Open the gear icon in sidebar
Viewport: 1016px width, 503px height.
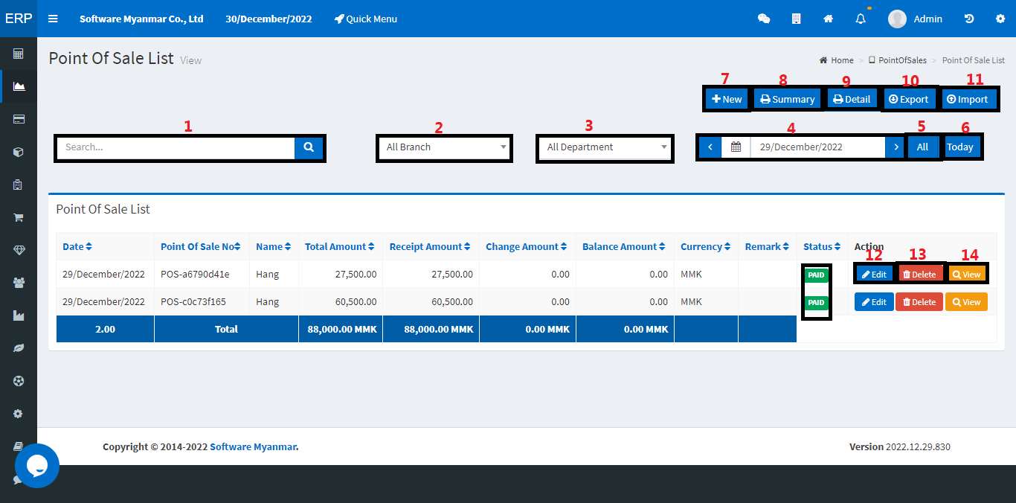coord(19,414)
